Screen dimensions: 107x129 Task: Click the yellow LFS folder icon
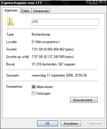pos(10,22)
